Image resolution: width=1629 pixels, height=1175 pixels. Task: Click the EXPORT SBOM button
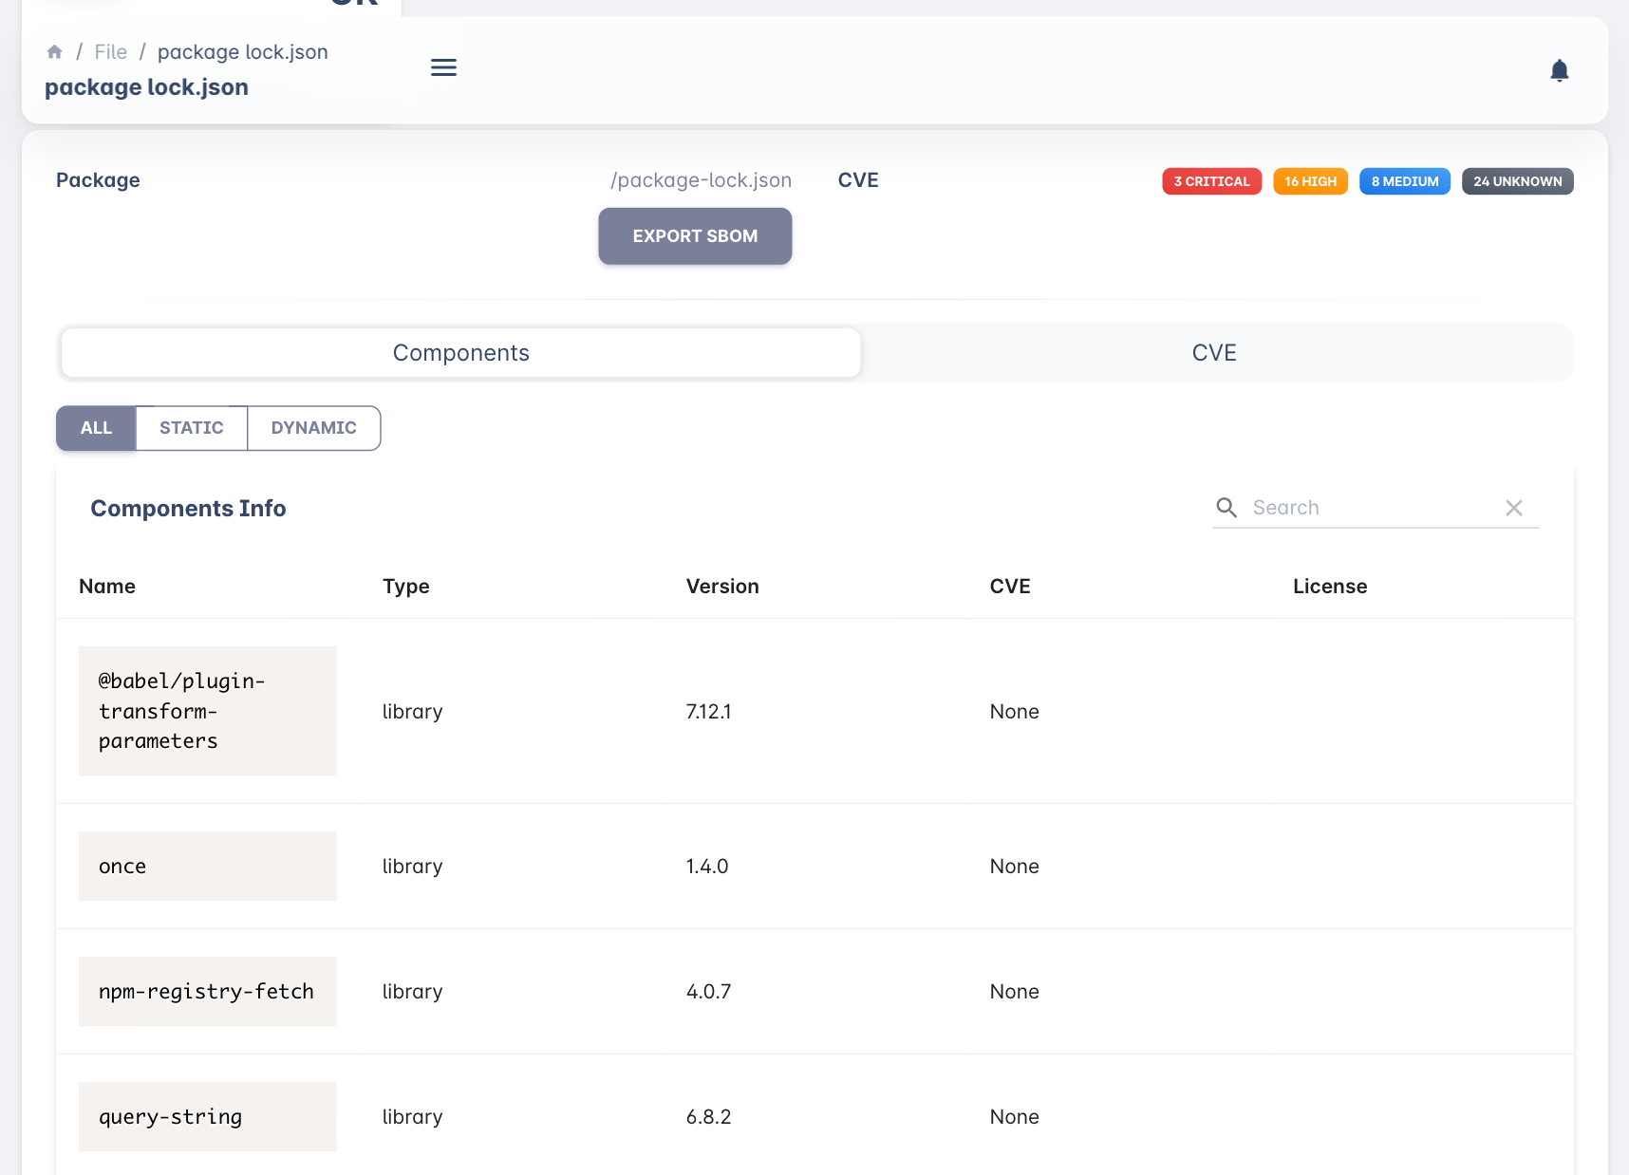pos(695,236)
